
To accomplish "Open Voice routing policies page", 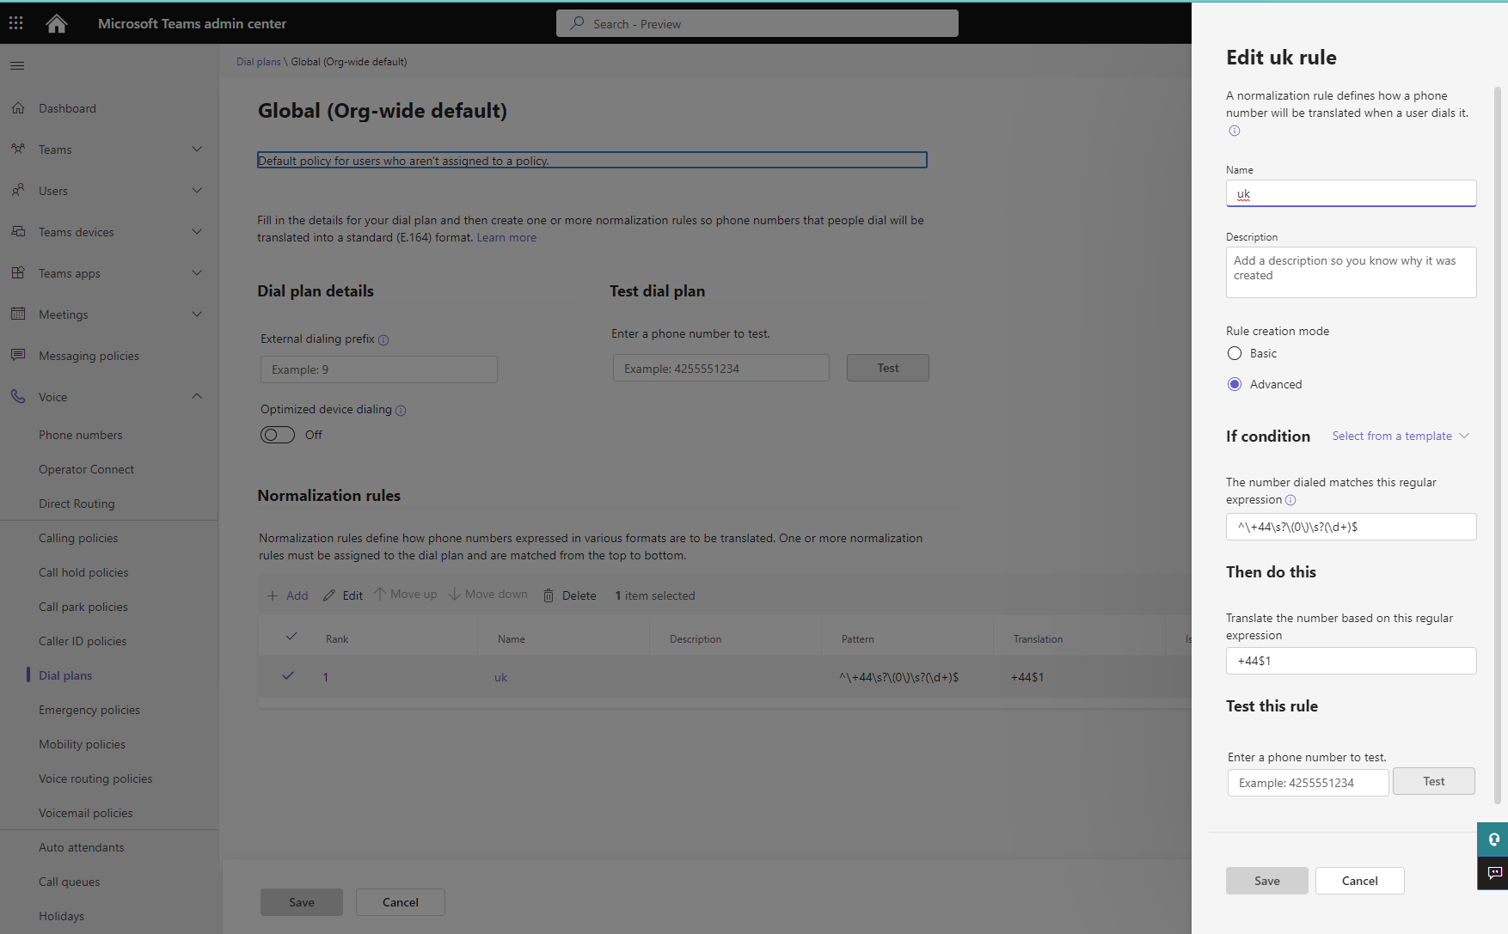I will (x=95, y=778).
